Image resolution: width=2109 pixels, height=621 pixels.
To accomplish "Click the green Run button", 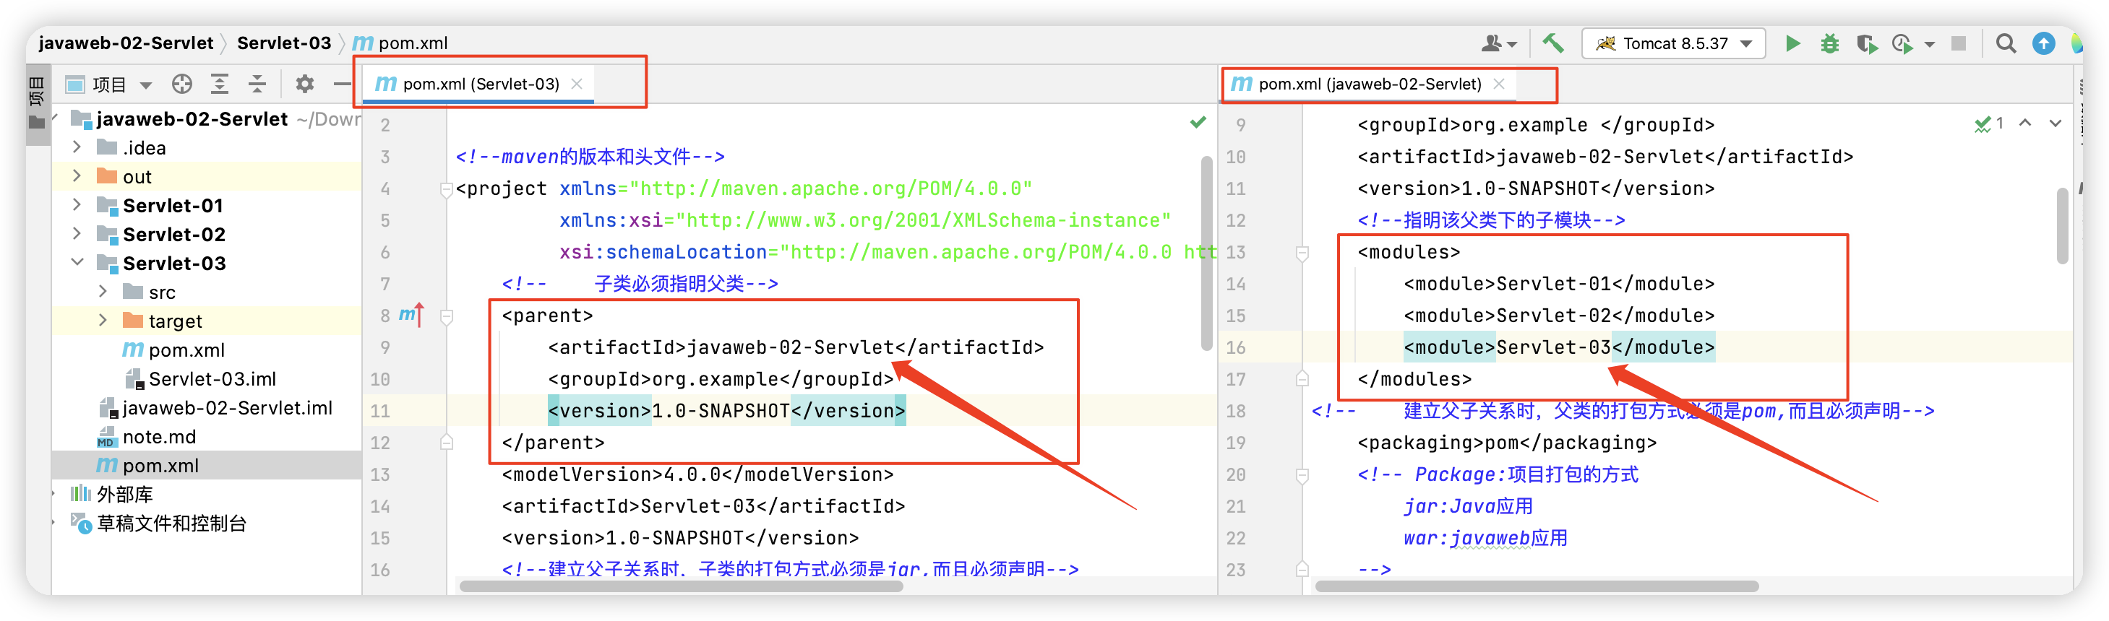I will pyautogui.click(x=1792, y=44).
